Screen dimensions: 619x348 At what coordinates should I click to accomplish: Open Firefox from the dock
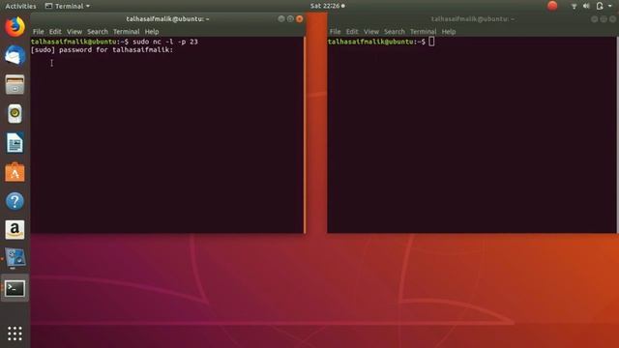tap(15, 27)
